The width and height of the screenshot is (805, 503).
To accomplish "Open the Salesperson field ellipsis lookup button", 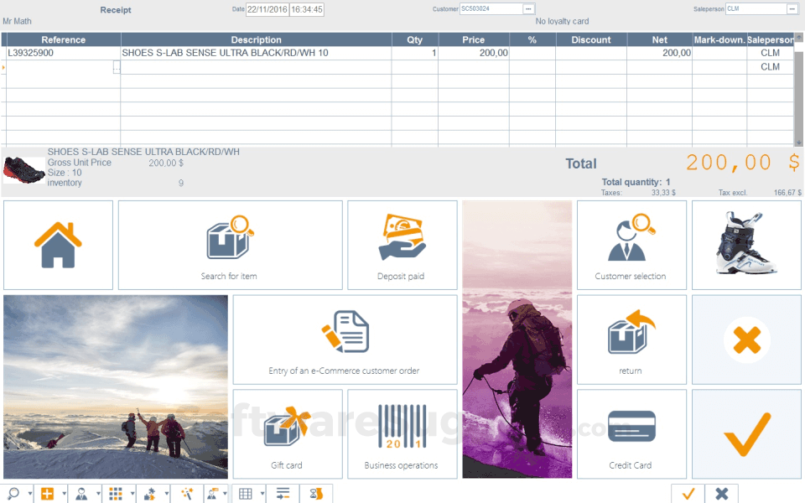I will point(792,9).
